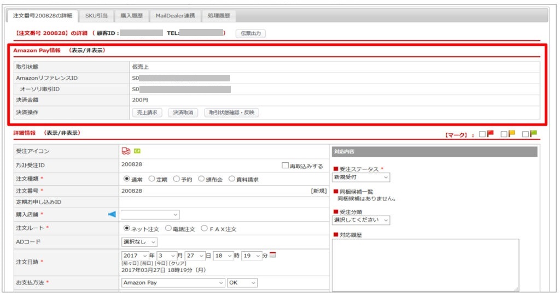Click the [クリア] date link
This screenshot has height=296, width=560.
coord(178,263)
